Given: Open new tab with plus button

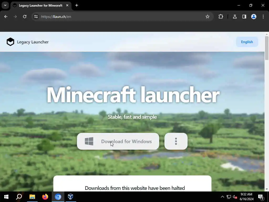Looking at the screenshot, I should 77,6.
